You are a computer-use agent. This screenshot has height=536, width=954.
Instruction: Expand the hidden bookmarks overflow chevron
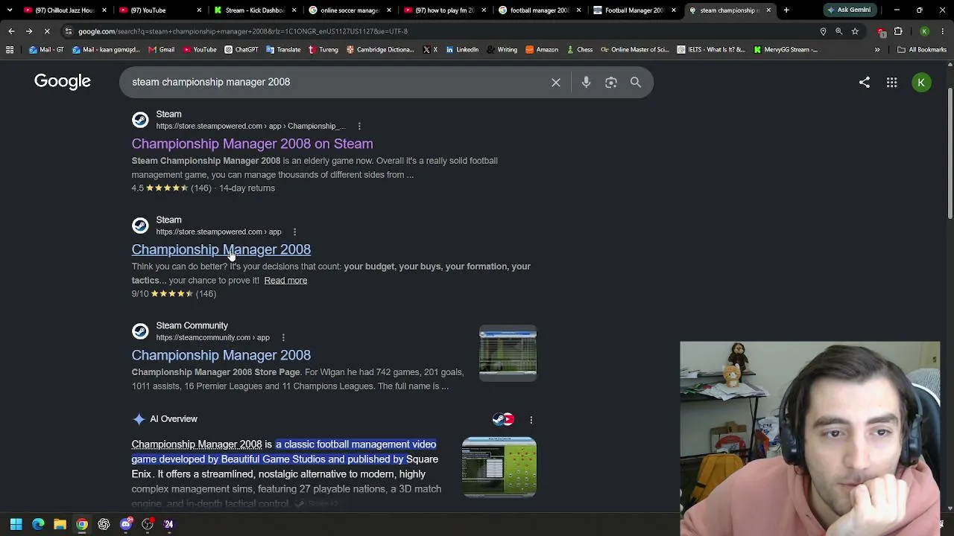[x=877, y=50]
